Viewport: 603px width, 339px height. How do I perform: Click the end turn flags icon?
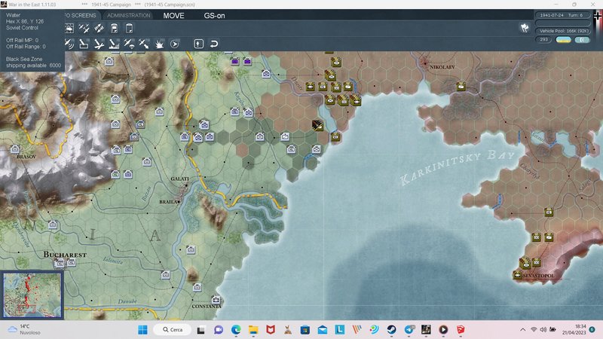[x=525, y=28]
